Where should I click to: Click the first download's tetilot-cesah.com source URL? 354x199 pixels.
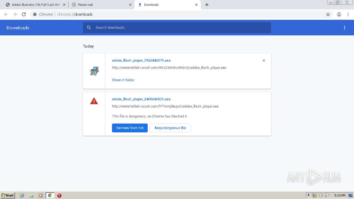click(169, 67)
